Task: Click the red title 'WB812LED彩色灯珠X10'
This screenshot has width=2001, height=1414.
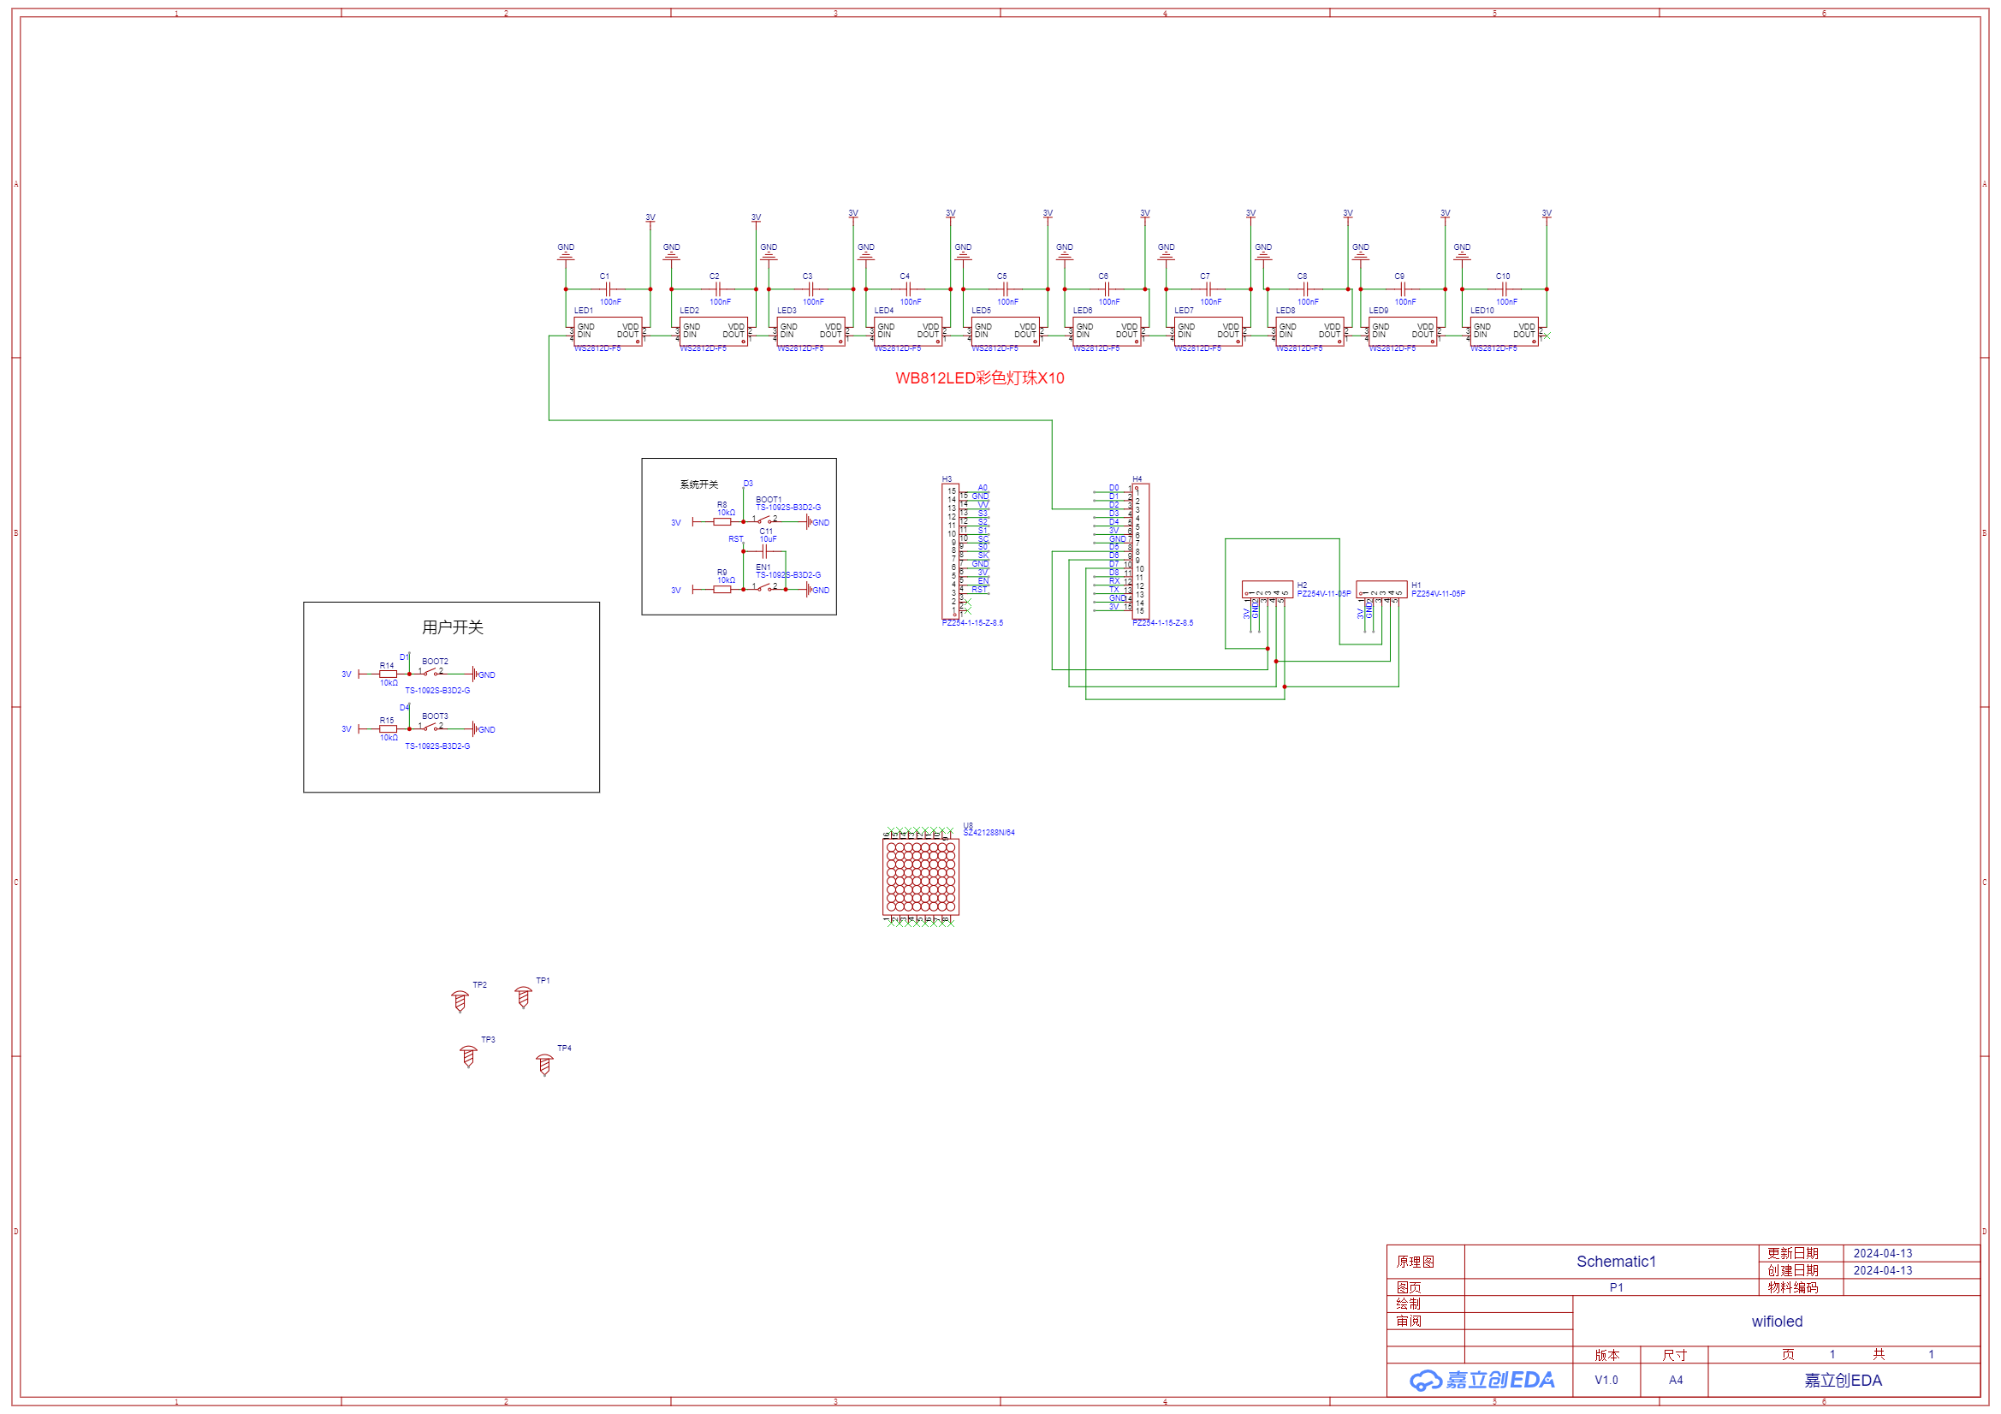Action: [x=980, y=378]
